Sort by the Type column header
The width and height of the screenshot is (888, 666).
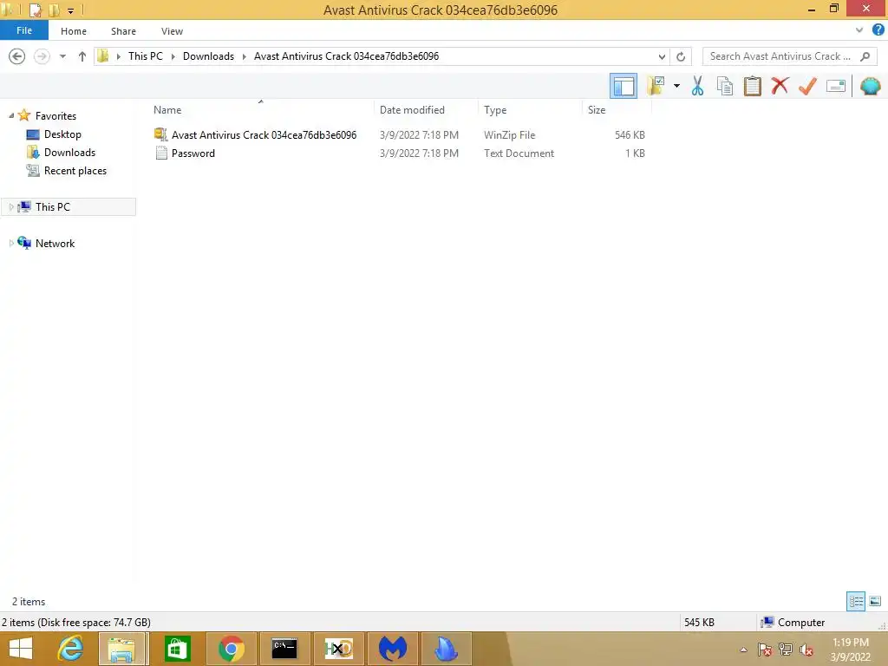point(530,110)
